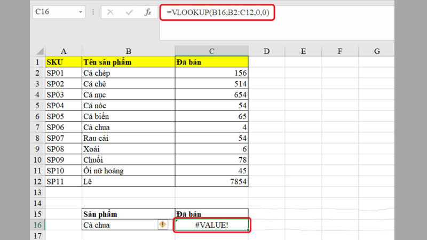
Task: Click the Xoài cell
Action: click(x=128, y=149)
